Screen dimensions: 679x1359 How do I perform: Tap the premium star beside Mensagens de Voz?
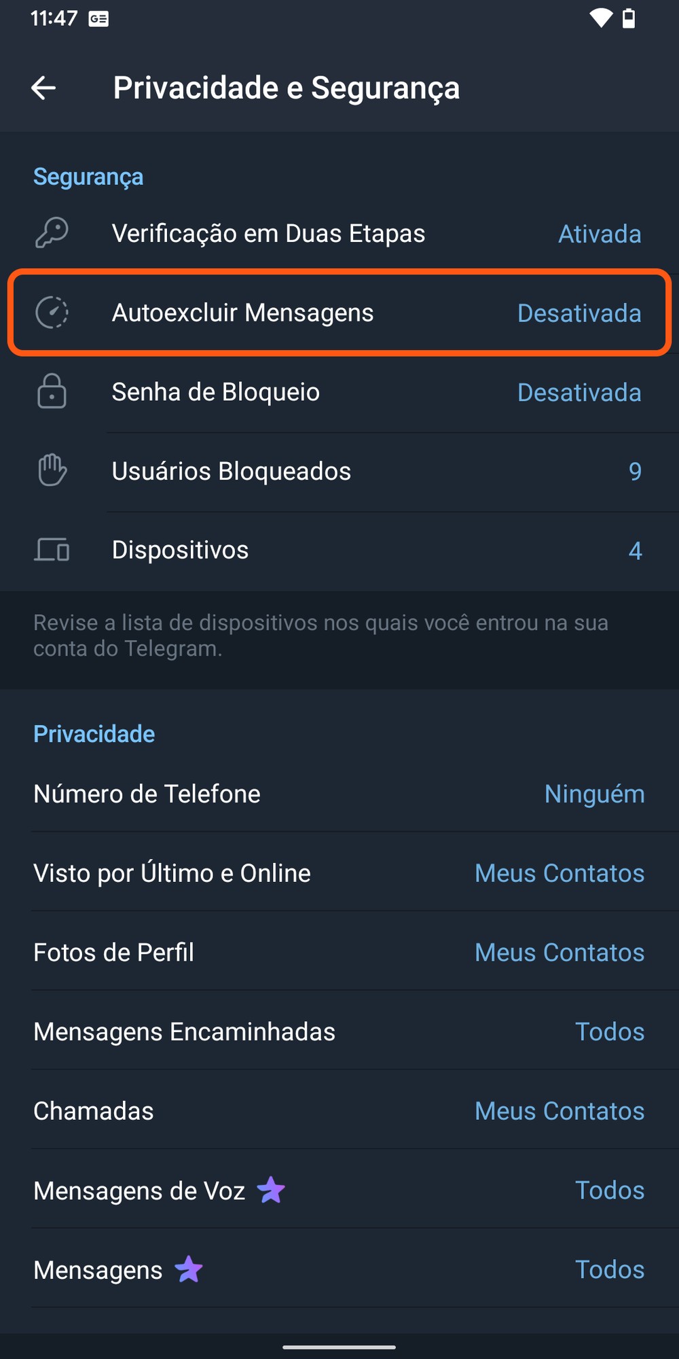(271, 1190)
